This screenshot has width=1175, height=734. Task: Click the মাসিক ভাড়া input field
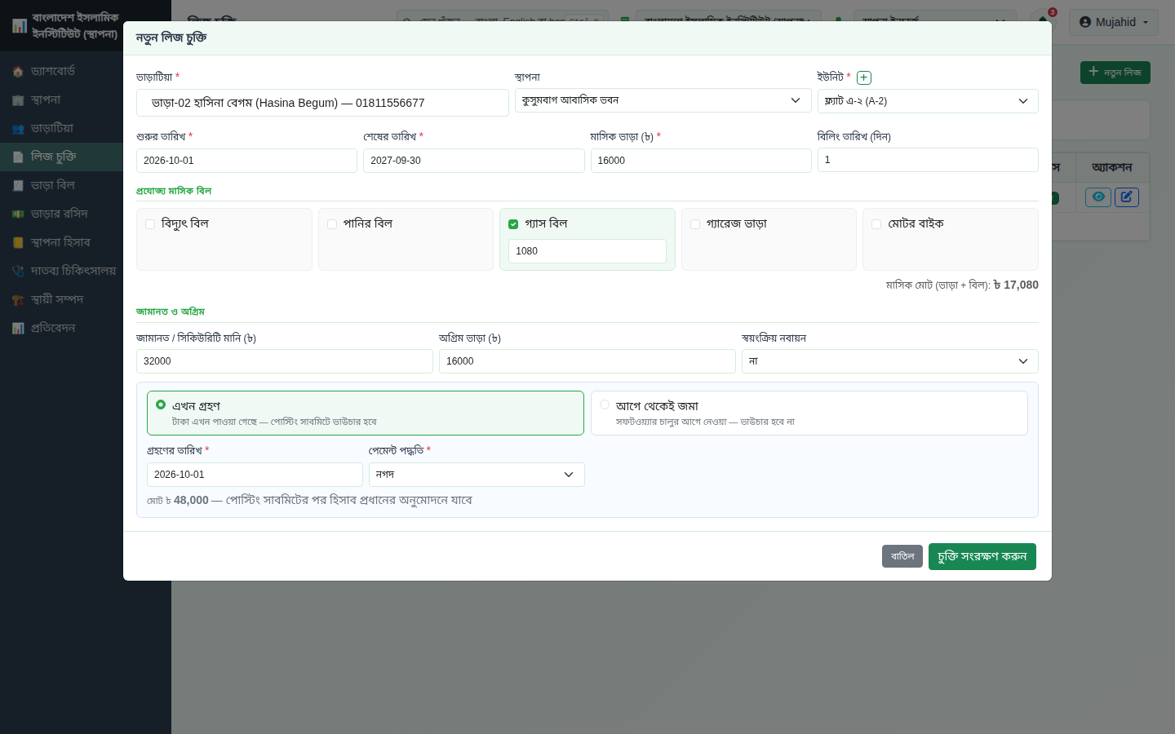[701, 161]
